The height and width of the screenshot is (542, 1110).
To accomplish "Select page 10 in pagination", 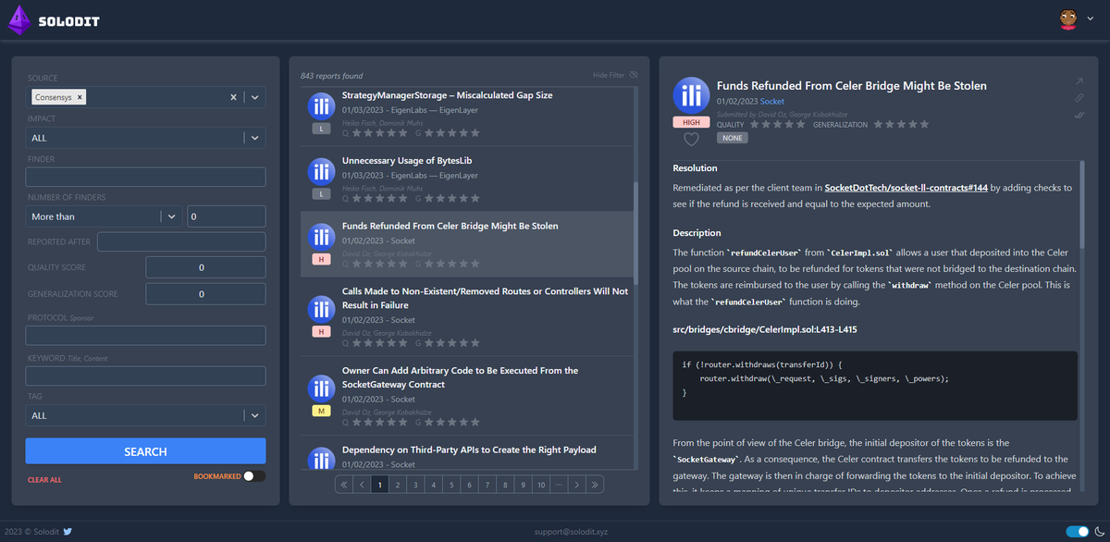I will coord(541,484).
